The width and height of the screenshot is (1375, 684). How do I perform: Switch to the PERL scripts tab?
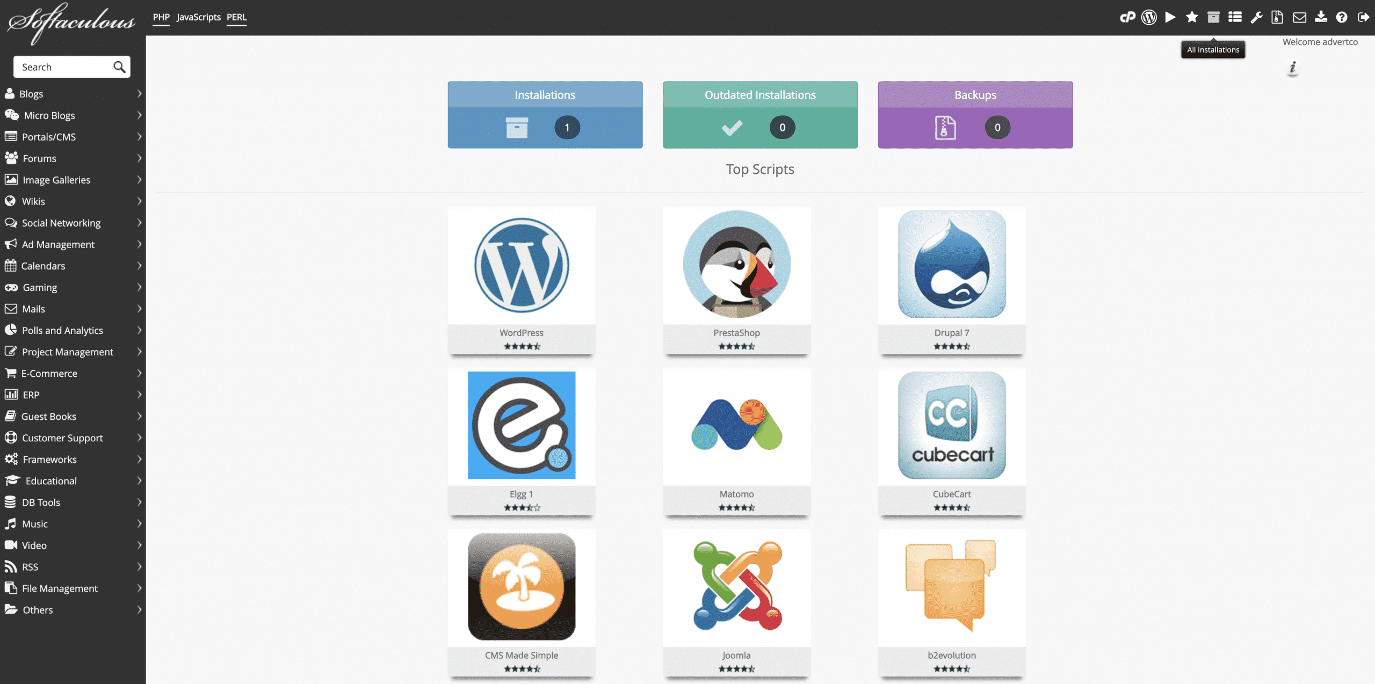tap(236, 17)
